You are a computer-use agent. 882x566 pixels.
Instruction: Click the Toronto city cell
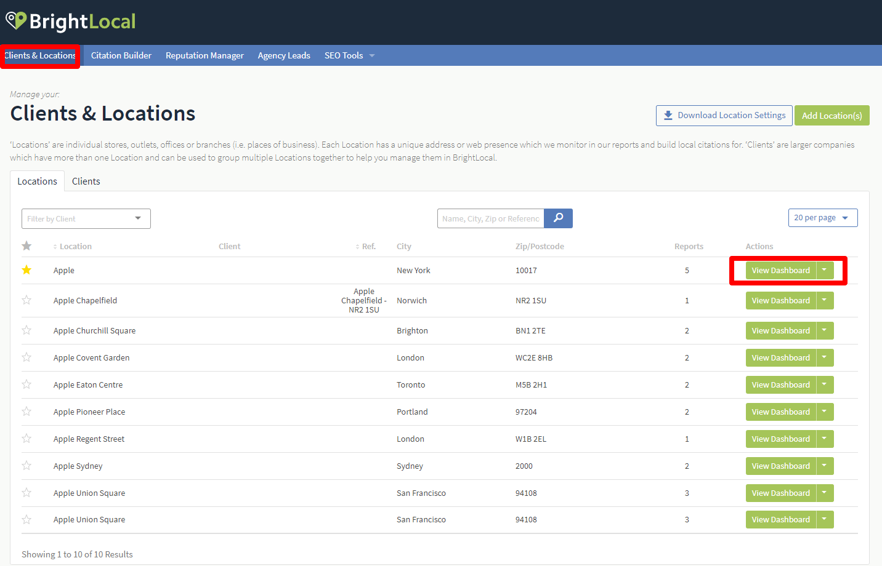[x=411, y=385]
